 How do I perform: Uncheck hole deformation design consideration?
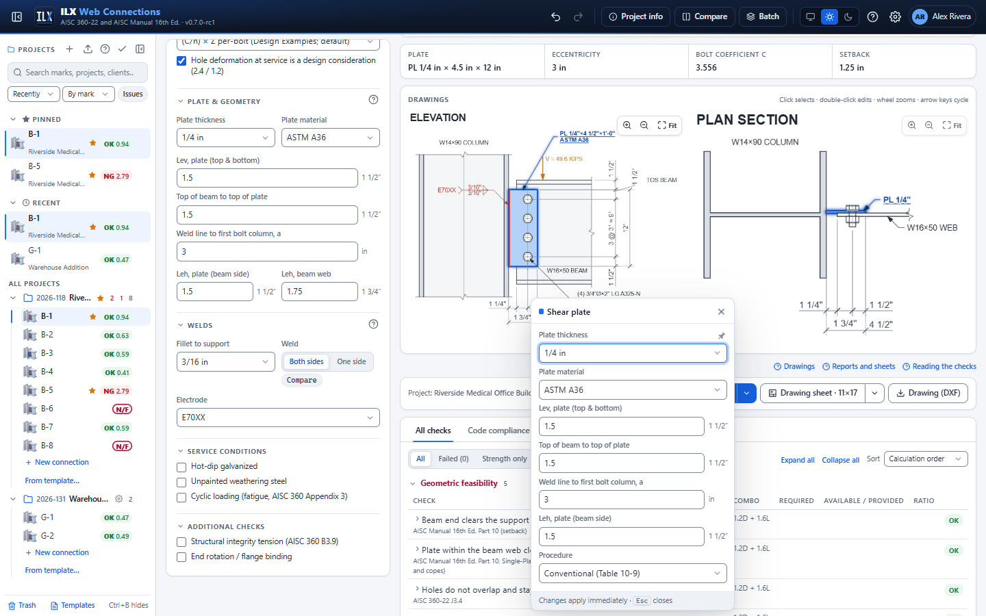click(x=181, y=61)
